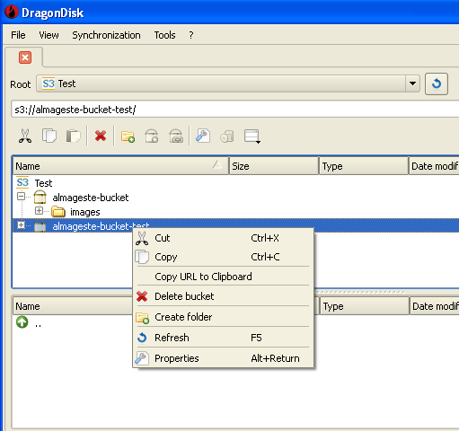Expand the images folder node

tap(39, 211)
